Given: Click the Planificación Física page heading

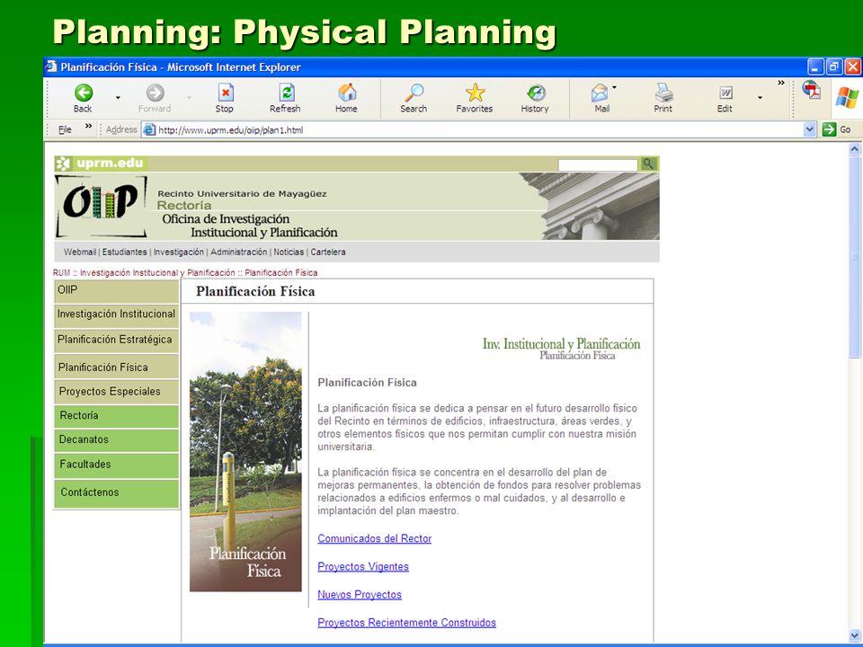Looking at the screenshot, I should 255,291.
